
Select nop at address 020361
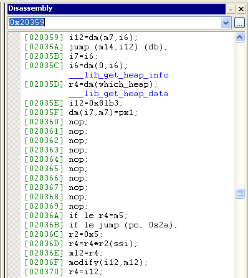(x=78, y=131)
